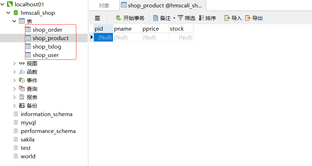Click the 导出 export button
This screenshot has height=166, width=312.
click(254, 18)
